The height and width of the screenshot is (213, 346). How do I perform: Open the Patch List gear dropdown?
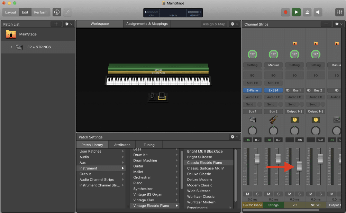(69, 24)
